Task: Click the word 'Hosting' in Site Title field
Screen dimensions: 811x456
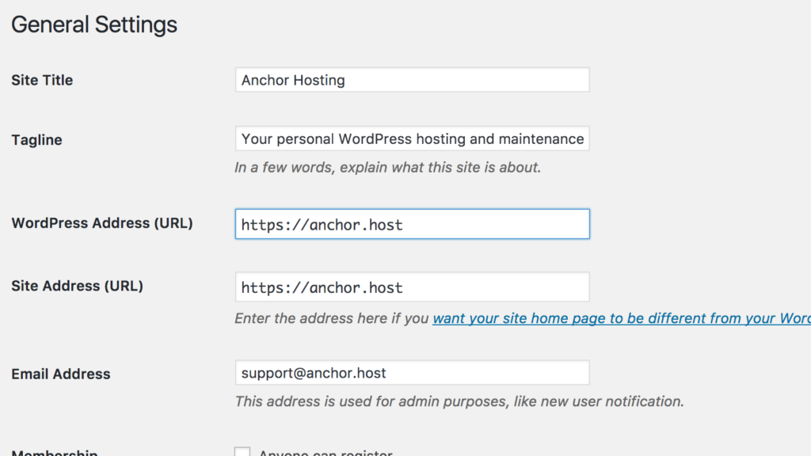Action: coord(319,80)
